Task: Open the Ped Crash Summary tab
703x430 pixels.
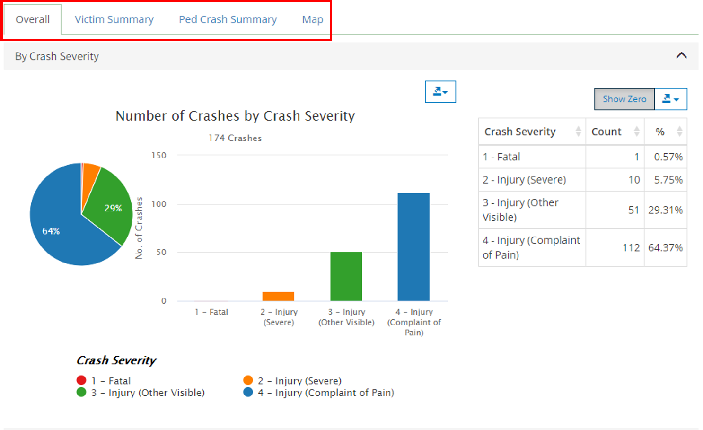Action: pos(228,19)
